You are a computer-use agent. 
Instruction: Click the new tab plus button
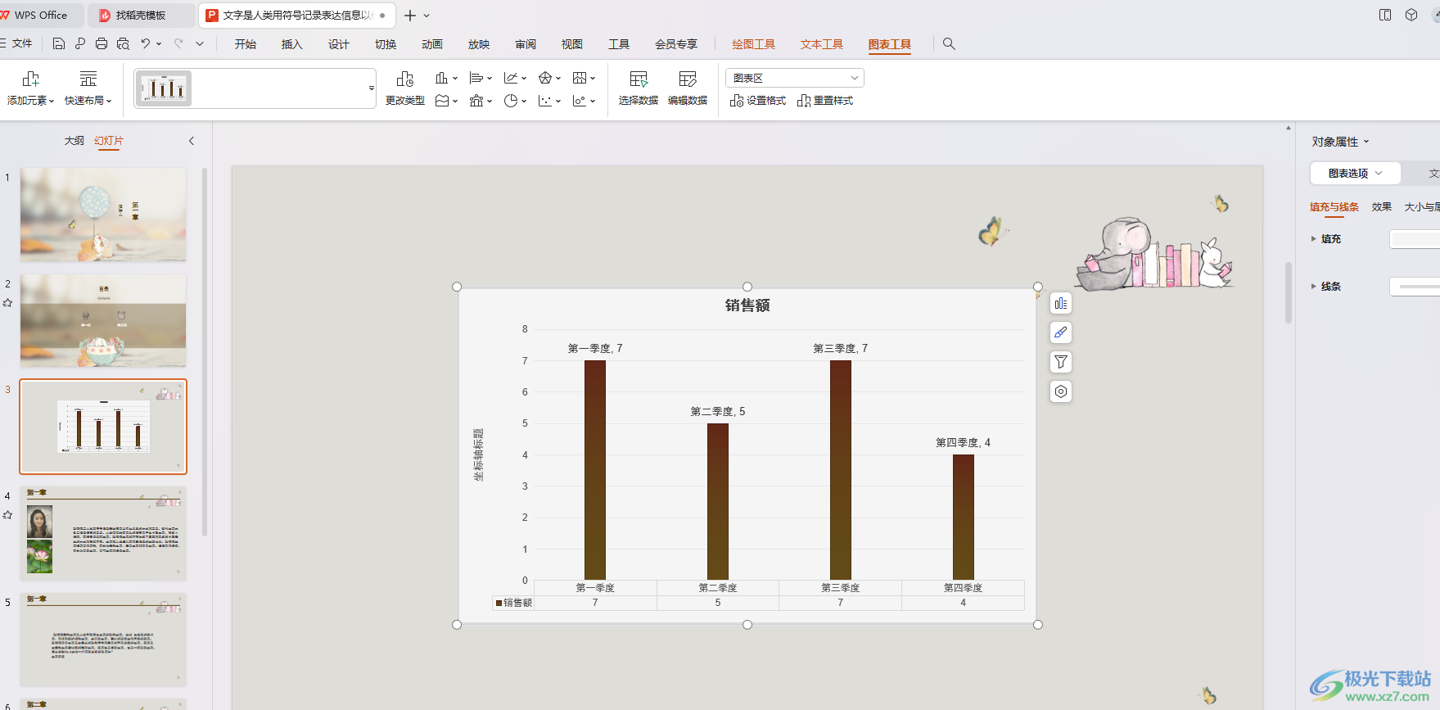coord(410,16)
